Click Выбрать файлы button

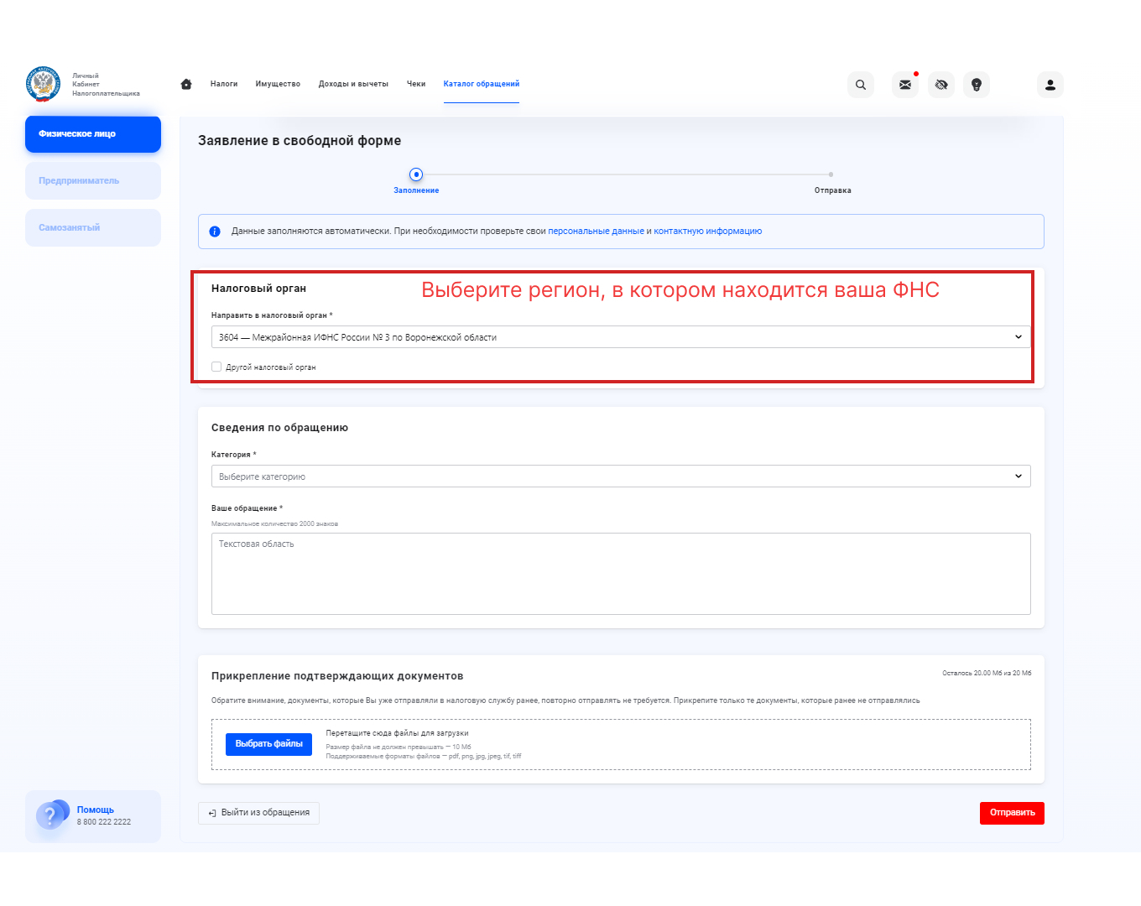pos(268,744)
